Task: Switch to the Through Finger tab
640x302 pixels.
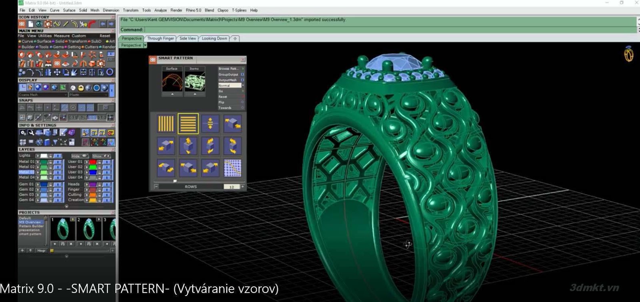Action: (160, 38)
